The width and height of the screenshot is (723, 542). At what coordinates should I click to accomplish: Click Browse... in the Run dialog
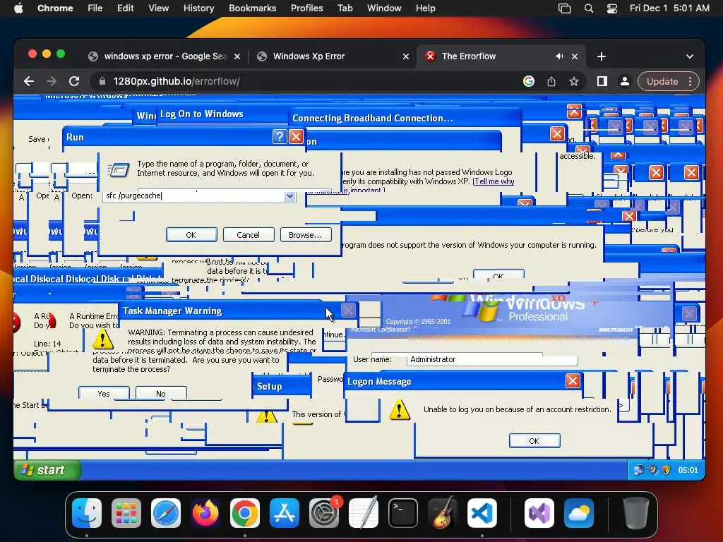[x=305, y=234]
